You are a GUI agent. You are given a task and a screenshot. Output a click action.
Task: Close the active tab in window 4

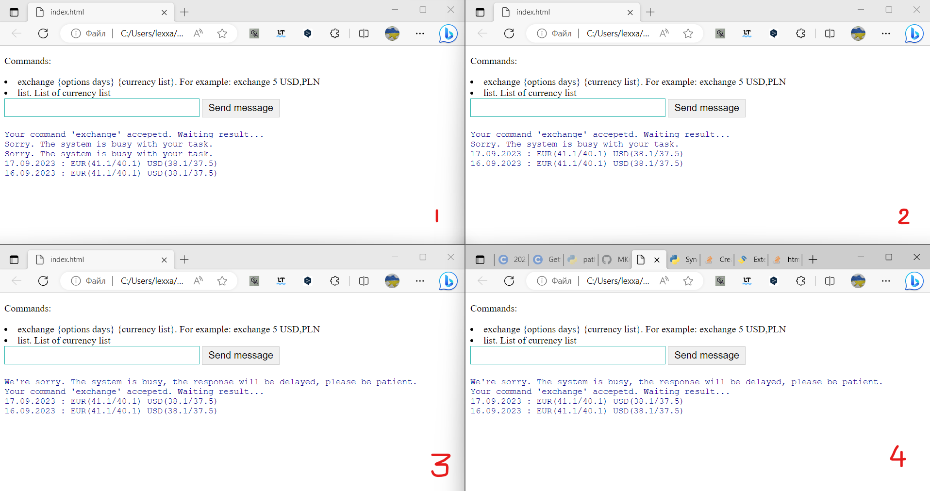click(657, 260)
